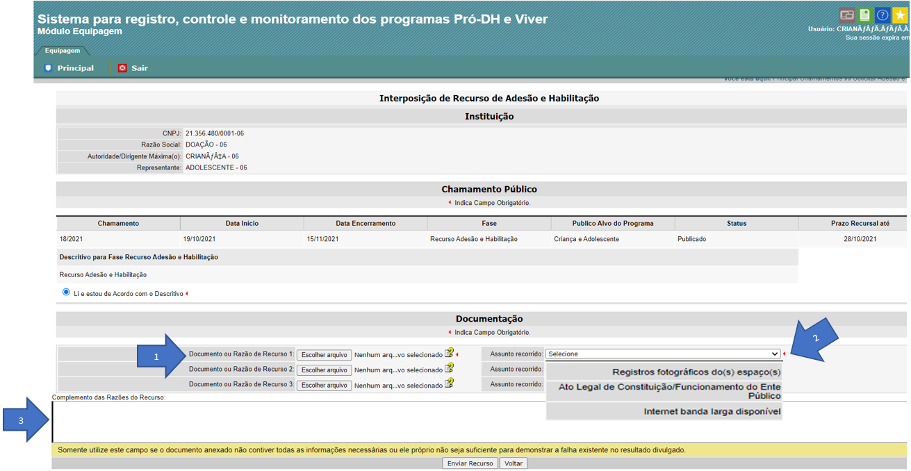Switch to the Equipagem tab
This screenshot has width=911, height=471.
(63, 51)
